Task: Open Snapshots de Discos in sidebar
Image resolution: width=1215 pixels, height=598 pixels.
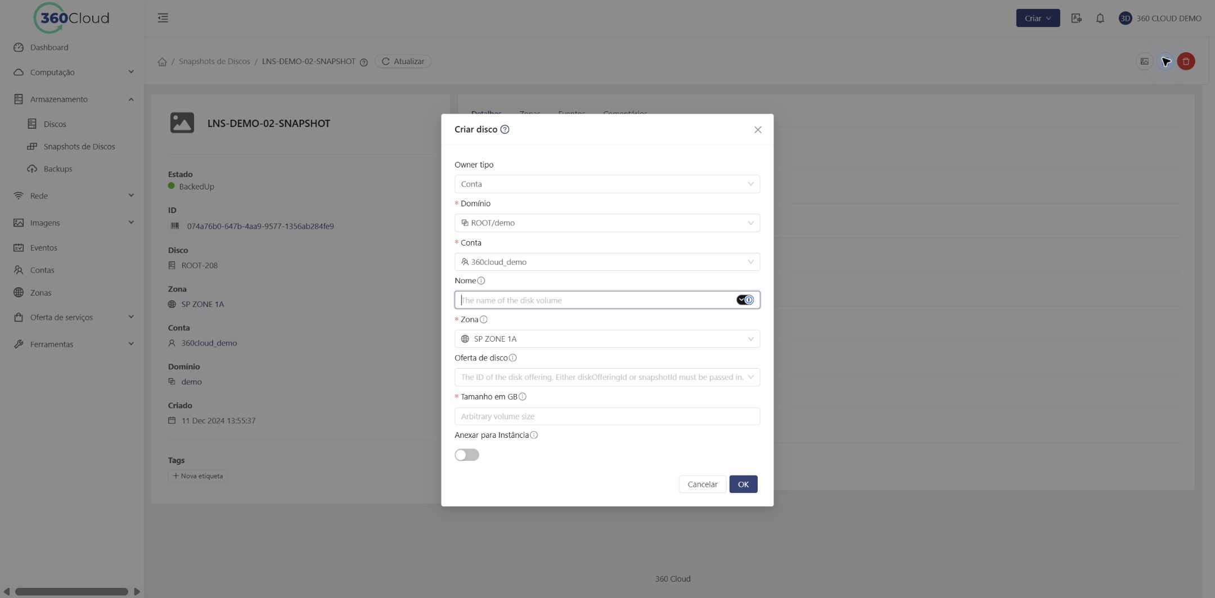Action: tap(79, 146)
